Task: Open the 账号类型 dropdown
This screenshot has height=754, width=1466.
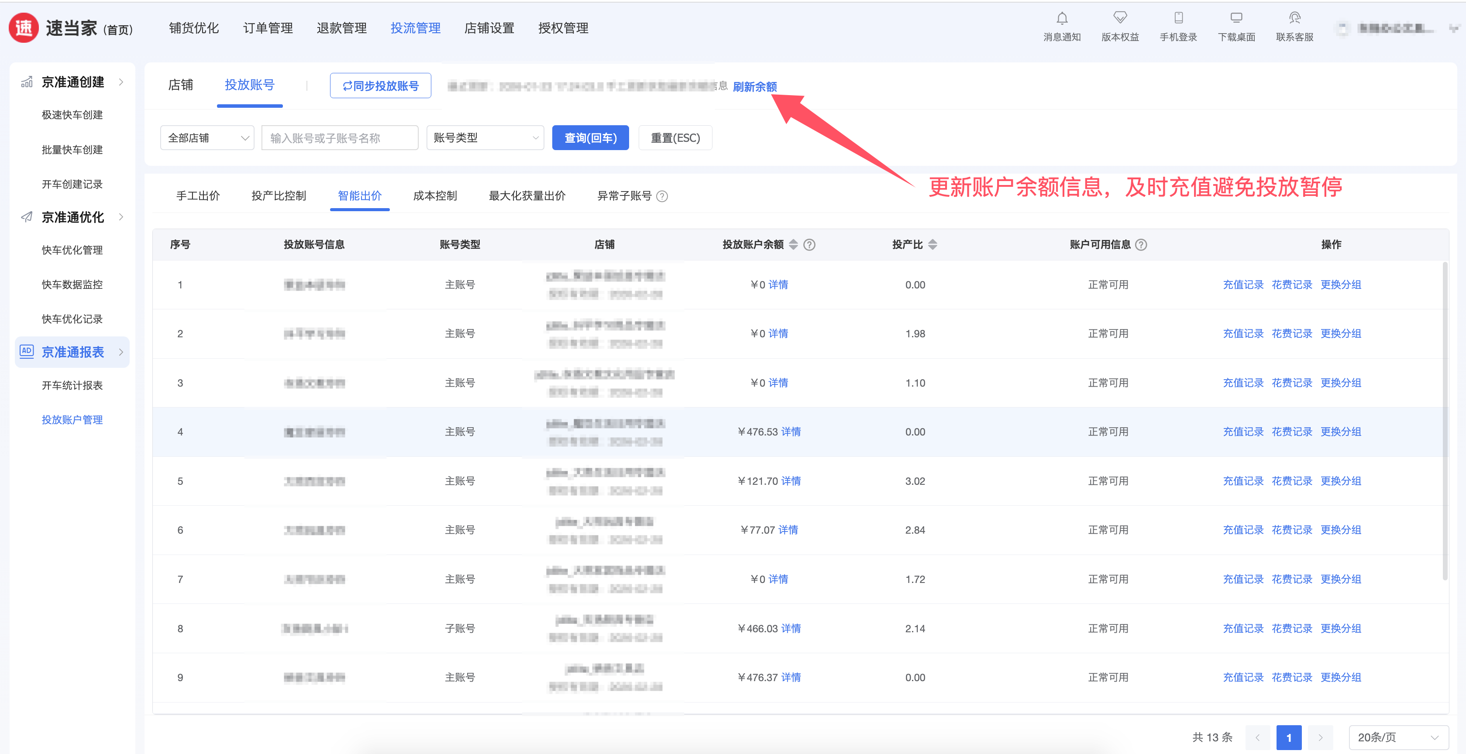Action: click(x=485, y=137)
